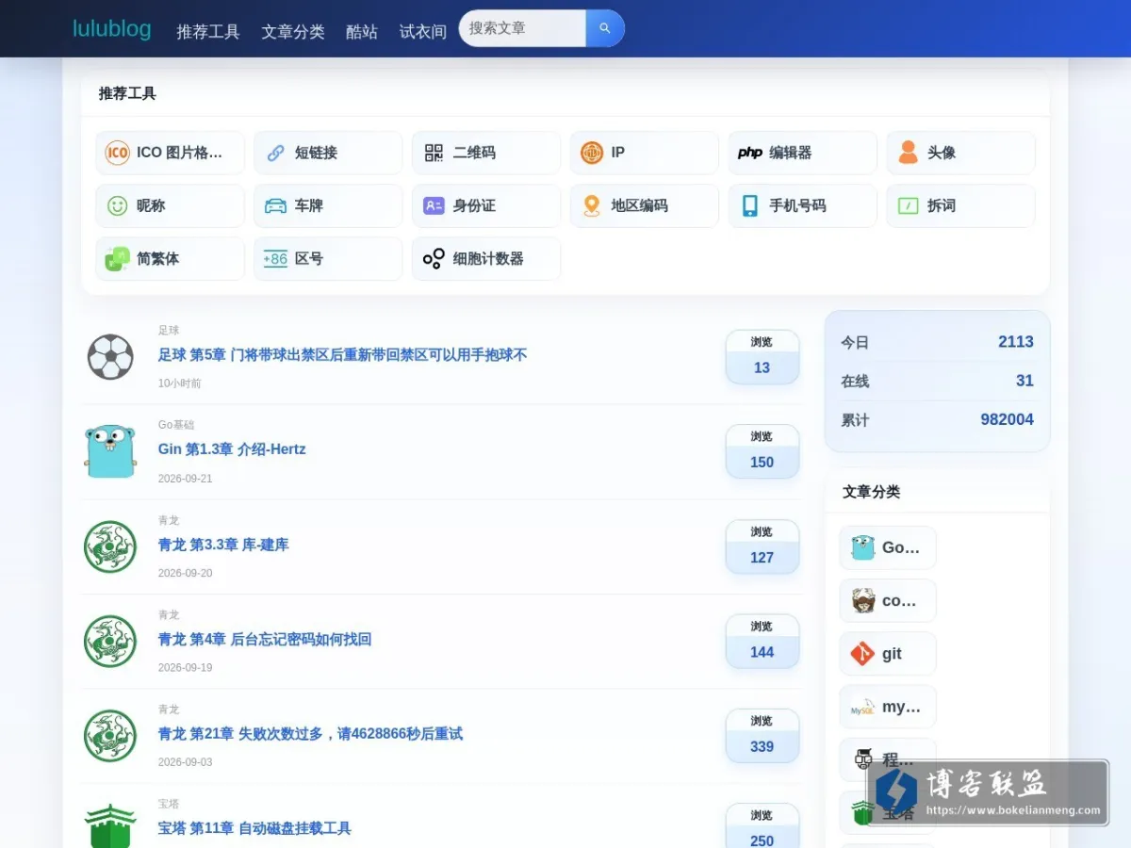Open the 试衣间 nav menu item
The image size is (1131, 848).
point(423,31)
